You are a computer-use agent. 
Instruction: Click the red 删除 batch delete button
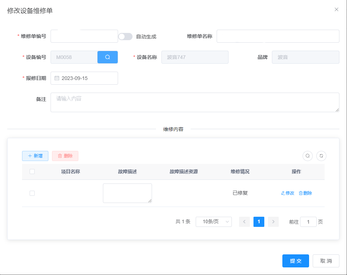(x=65, y=156)
